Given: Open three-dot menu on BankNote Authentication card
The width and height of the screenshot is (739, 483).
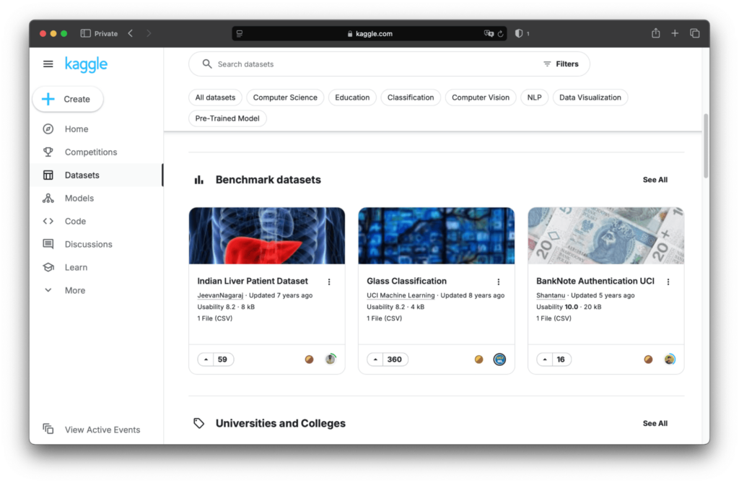Looking at the screenshot, I should [x=668, y=282].
